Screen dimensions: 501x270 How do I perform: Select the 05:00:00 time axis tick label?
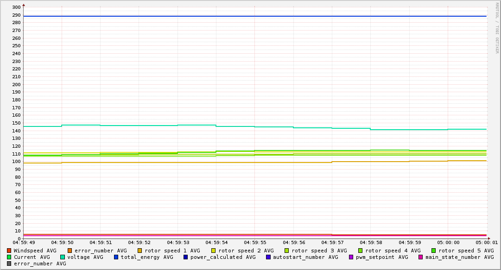(x=448, y=242)
